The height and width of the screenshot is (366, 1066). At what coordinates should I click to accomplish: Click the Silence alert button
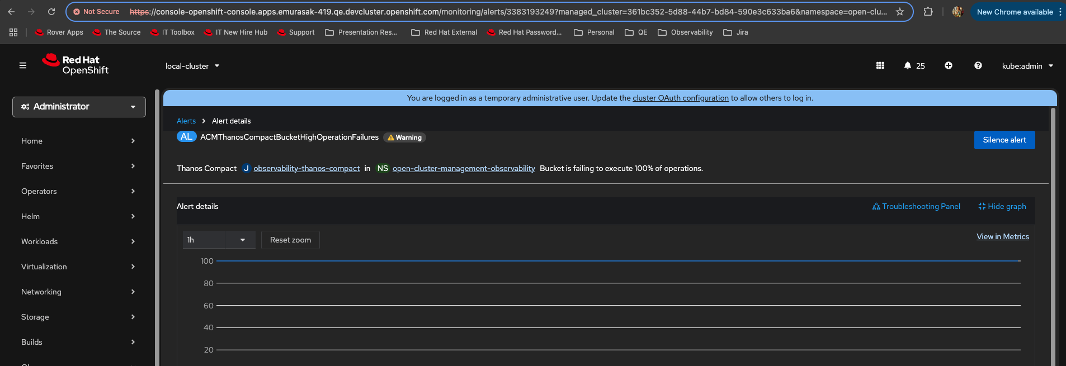pyautogui.click(x=1004, y=140)
